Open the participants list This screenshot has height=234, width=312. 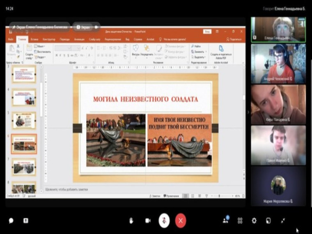point(226,220)
